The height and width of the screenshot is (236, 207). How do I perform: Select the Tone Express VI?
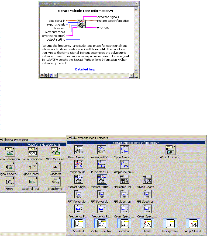point(147,223)
